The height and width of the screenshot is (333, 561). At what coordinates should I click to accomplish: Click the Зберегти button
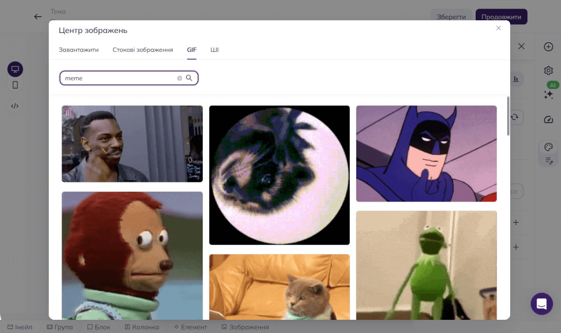pyautogui.click(x=452, y=17)
